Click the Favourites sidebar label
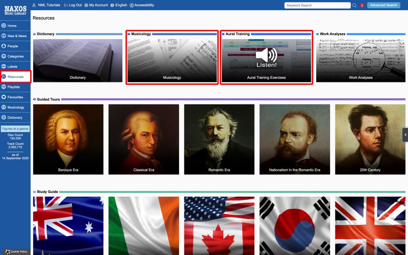This screenshot has width=408, height=255. tap(16, 97)
